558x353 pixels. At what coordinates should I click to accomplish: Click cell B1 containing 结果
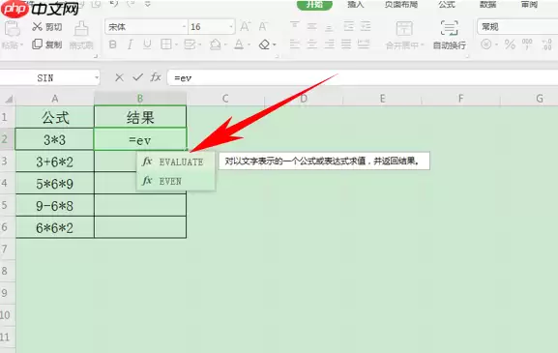pos(140,117)
